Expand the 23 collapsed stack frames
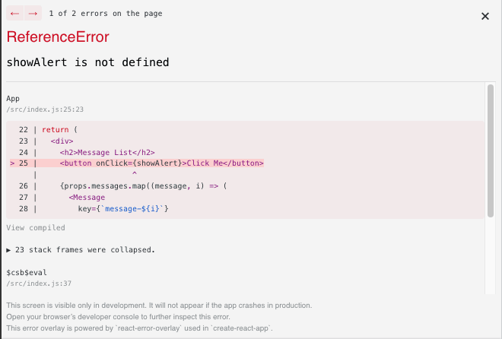The width and height of the screenshot is (502, 339). coord(81,250)
